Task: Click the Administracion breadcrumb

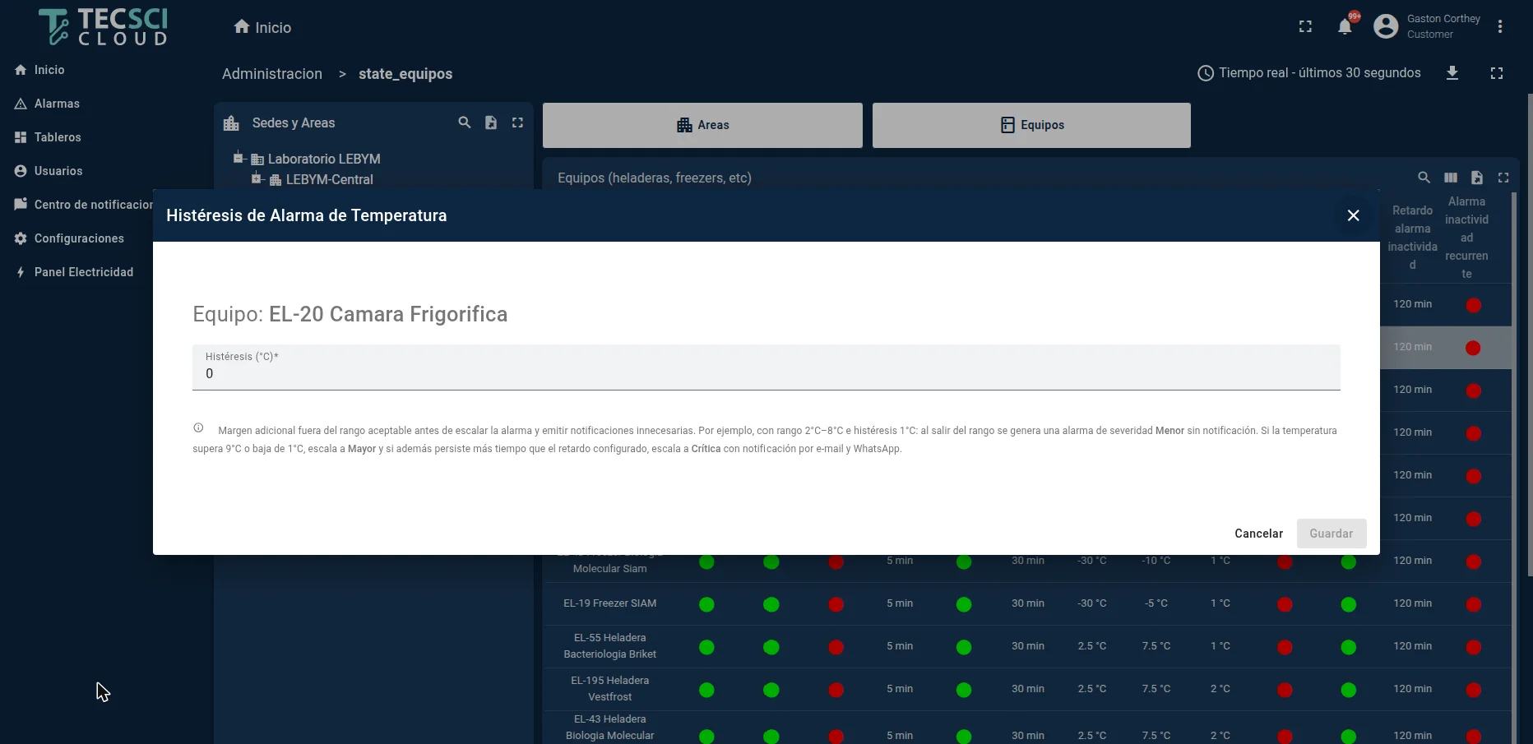Action: click(x=272, y=74)
